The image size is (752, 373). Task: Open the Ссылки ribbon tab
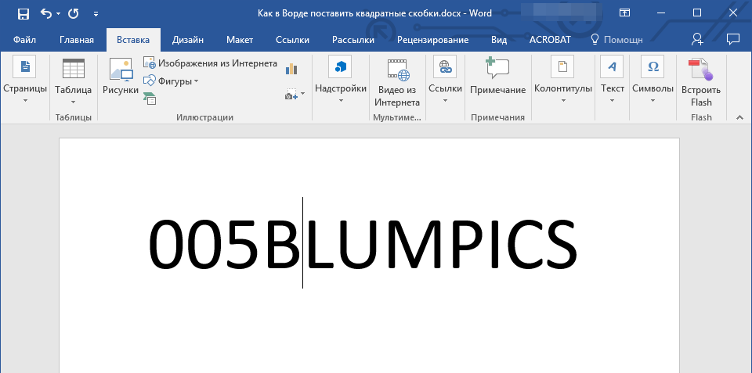[292, 40]
